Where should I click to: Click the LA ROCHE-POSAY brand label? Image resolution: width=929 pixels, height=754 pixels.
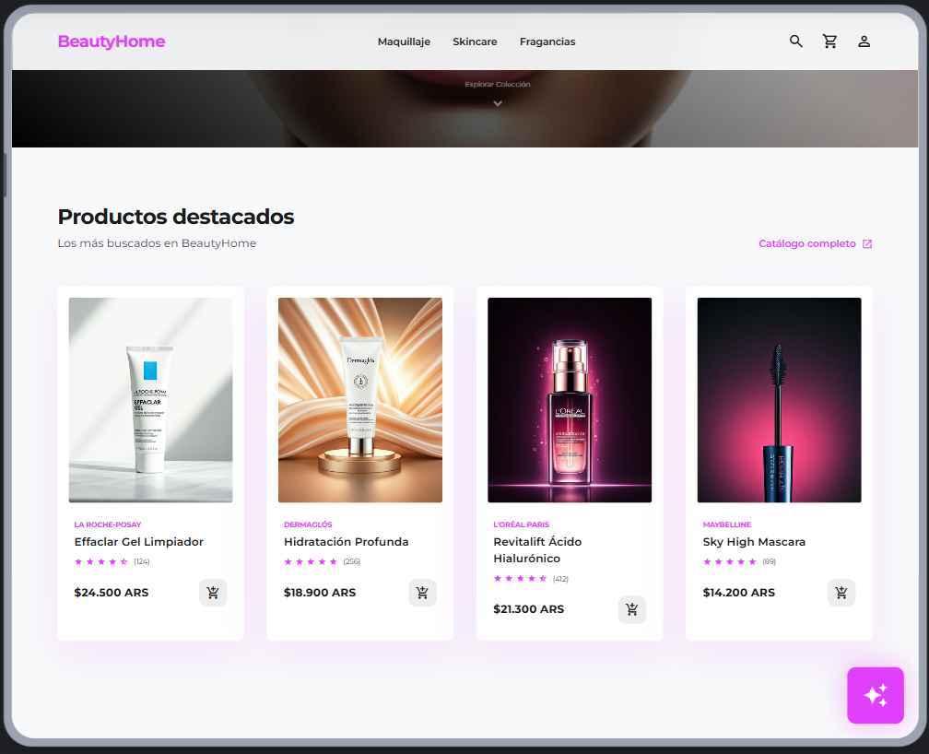click(x=108, y=524)
